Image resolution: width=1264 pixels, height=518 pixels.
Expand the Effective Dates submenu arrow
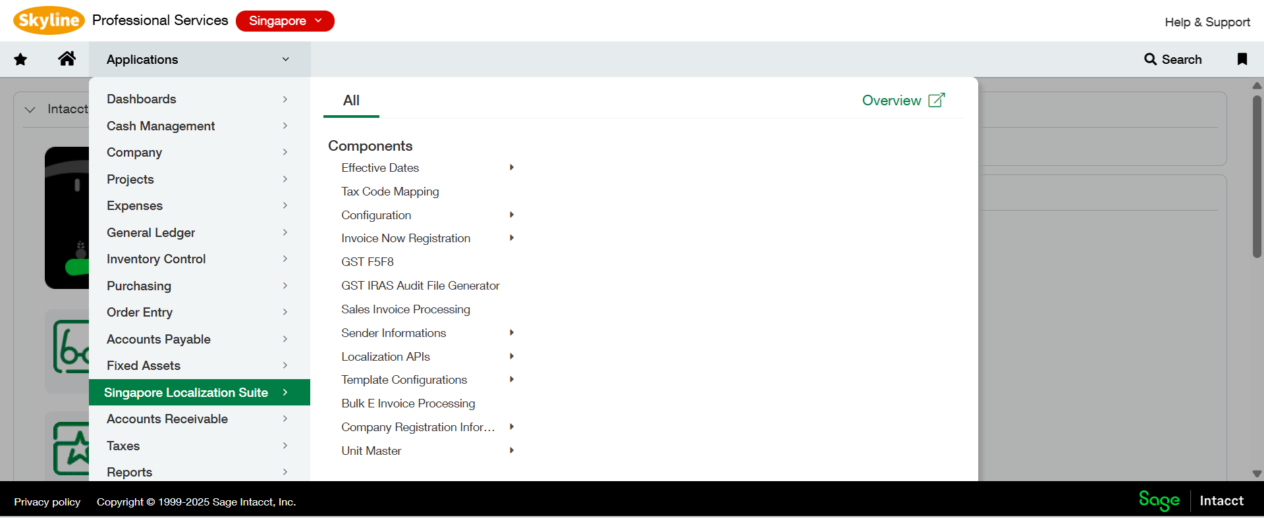click(511, 168)
